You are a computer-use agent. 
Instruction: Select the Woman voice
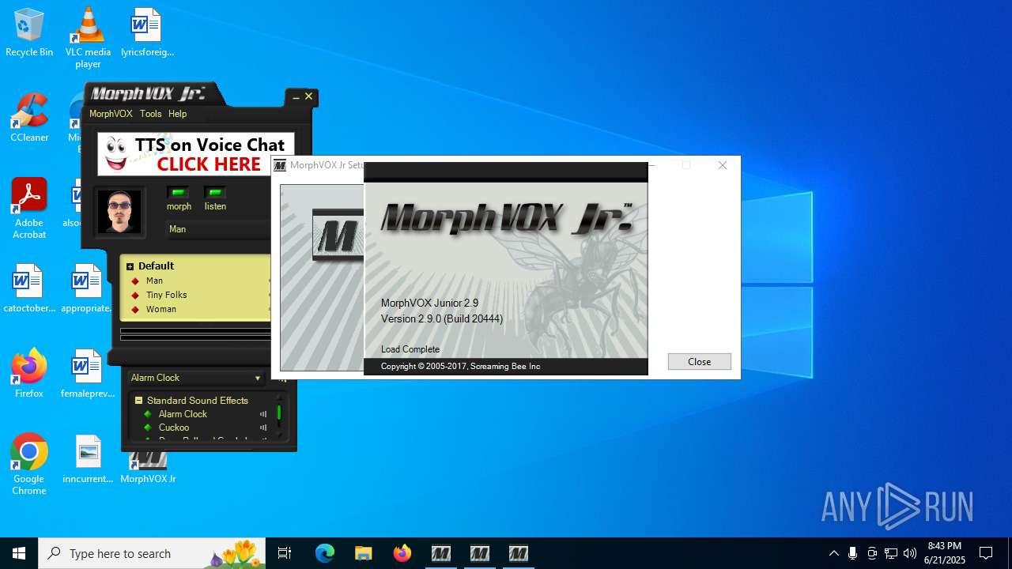click(x=161, y=309)
